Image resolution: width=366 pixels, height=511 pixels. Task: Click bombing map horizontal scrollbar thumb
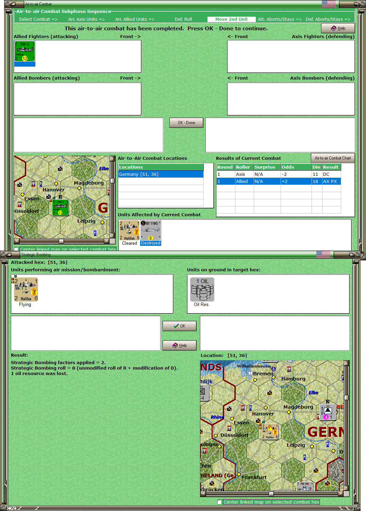click(271, 494)
